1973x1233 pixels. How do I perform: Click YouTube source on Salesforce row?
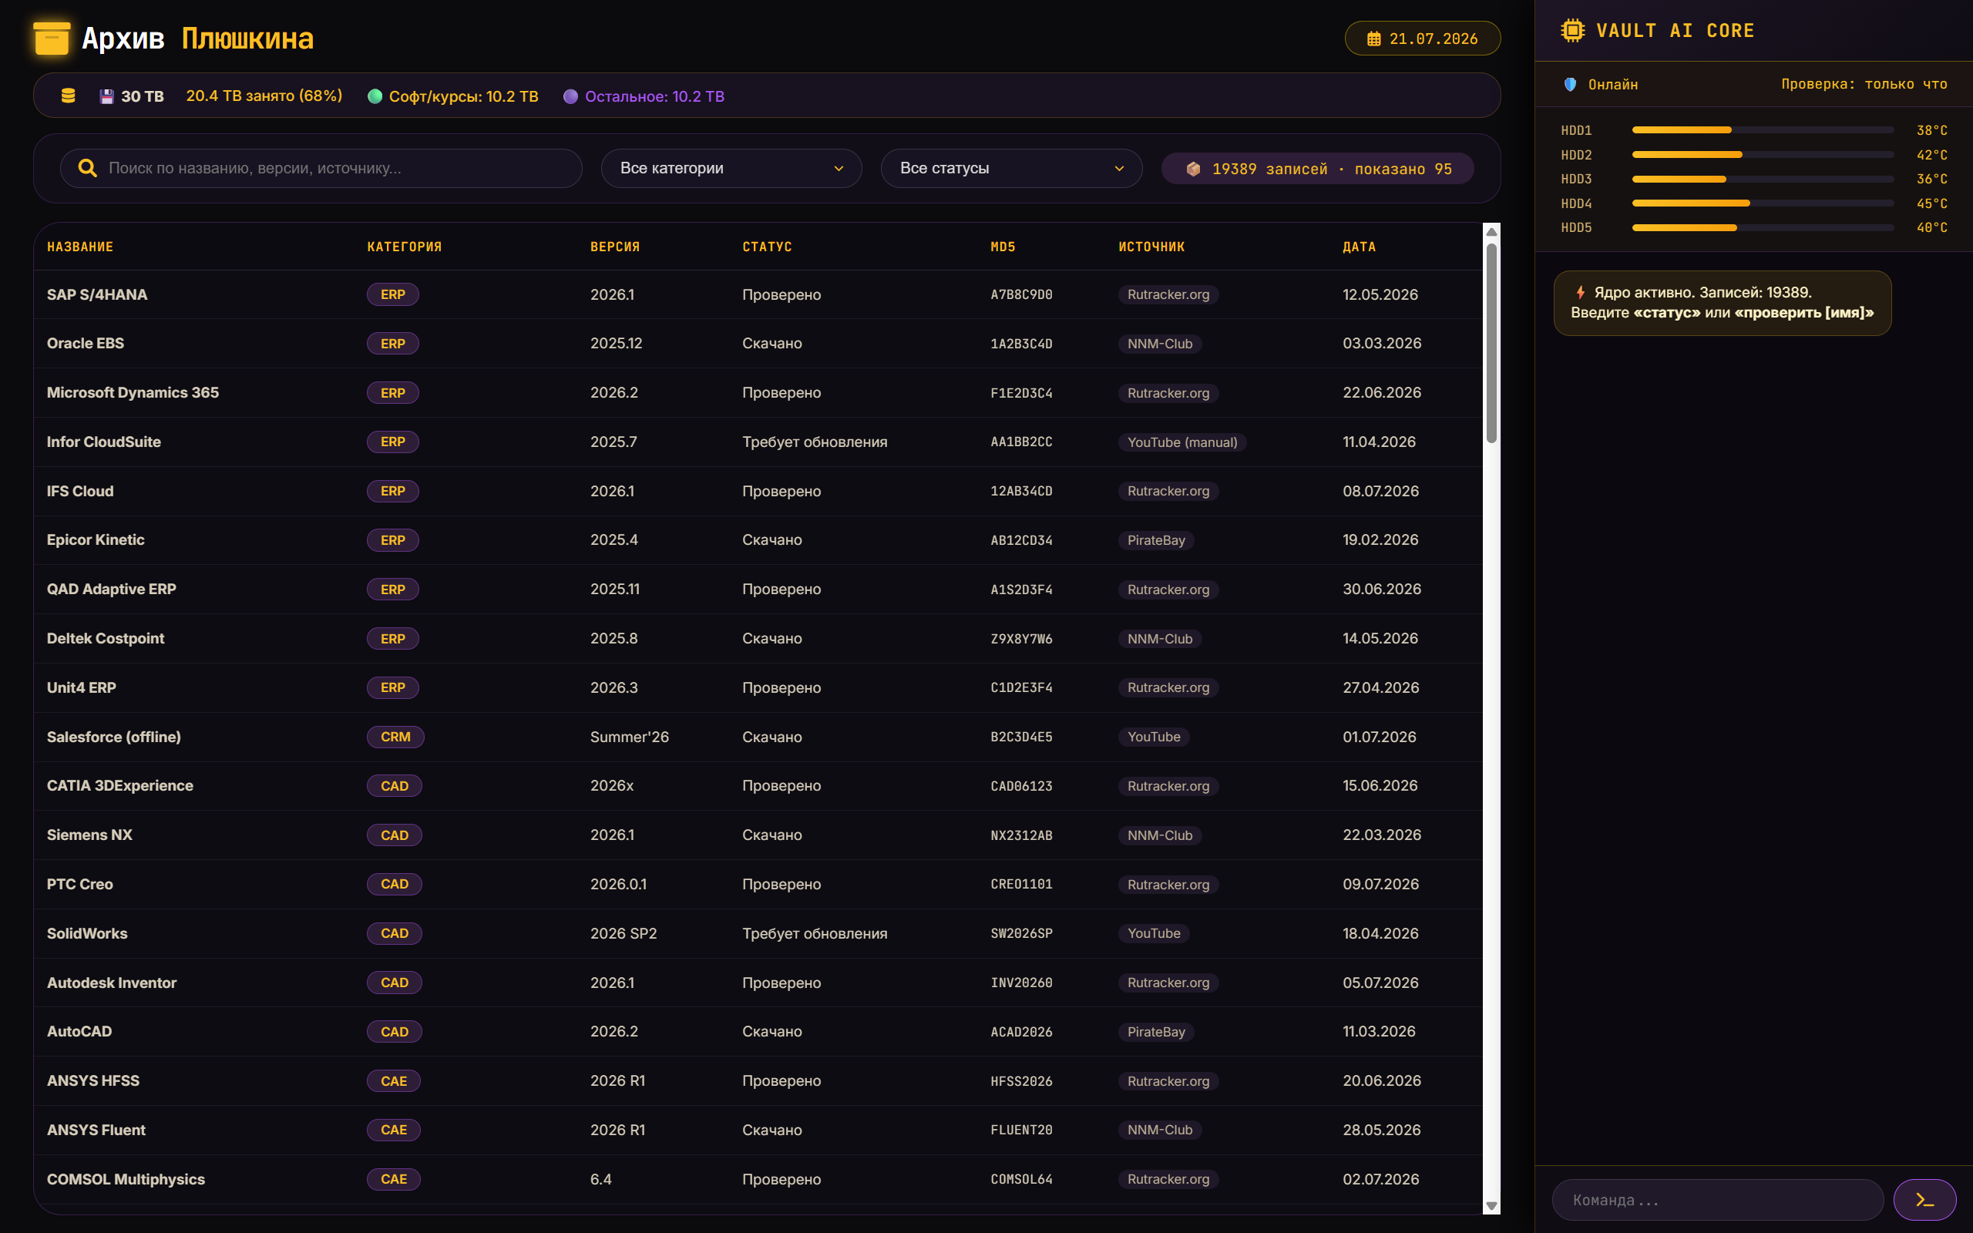pyautogui.click(x=1154, y=737)
